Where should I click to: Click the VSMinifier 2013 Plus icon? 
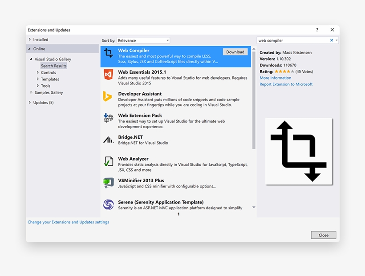pyautogui.click(x=109, y=183)
